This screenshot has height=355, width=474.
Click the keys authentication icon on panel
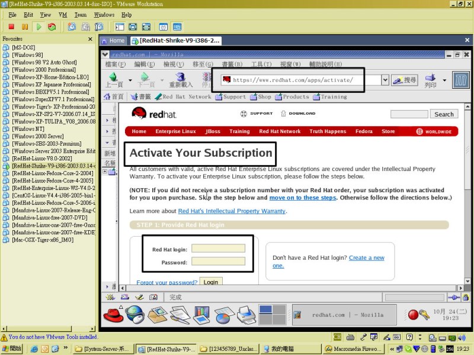[x=424, y=315]
